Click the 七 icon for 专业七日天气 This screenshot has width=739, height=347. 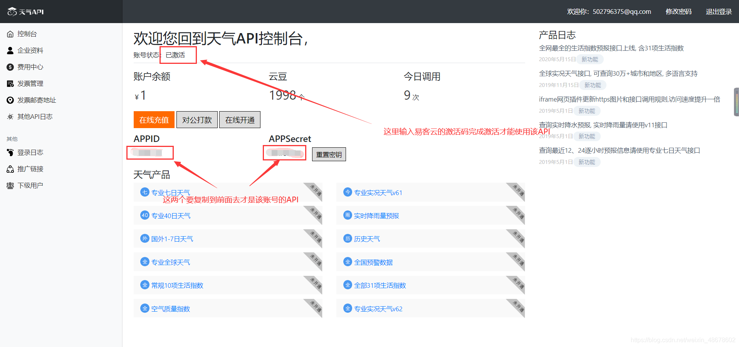tap(145, 192)
